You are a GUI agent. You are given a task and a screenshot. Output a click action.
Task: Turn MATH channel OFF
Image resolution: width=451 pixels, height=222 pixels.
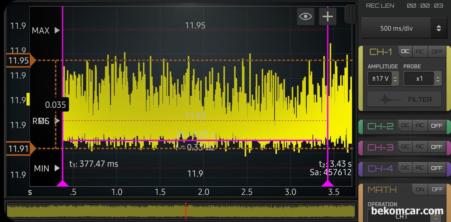[437, 189]
